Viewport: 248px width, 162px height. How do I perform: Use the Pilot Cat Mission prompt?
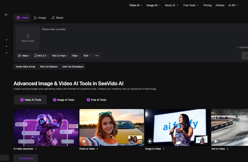[49, 67]
